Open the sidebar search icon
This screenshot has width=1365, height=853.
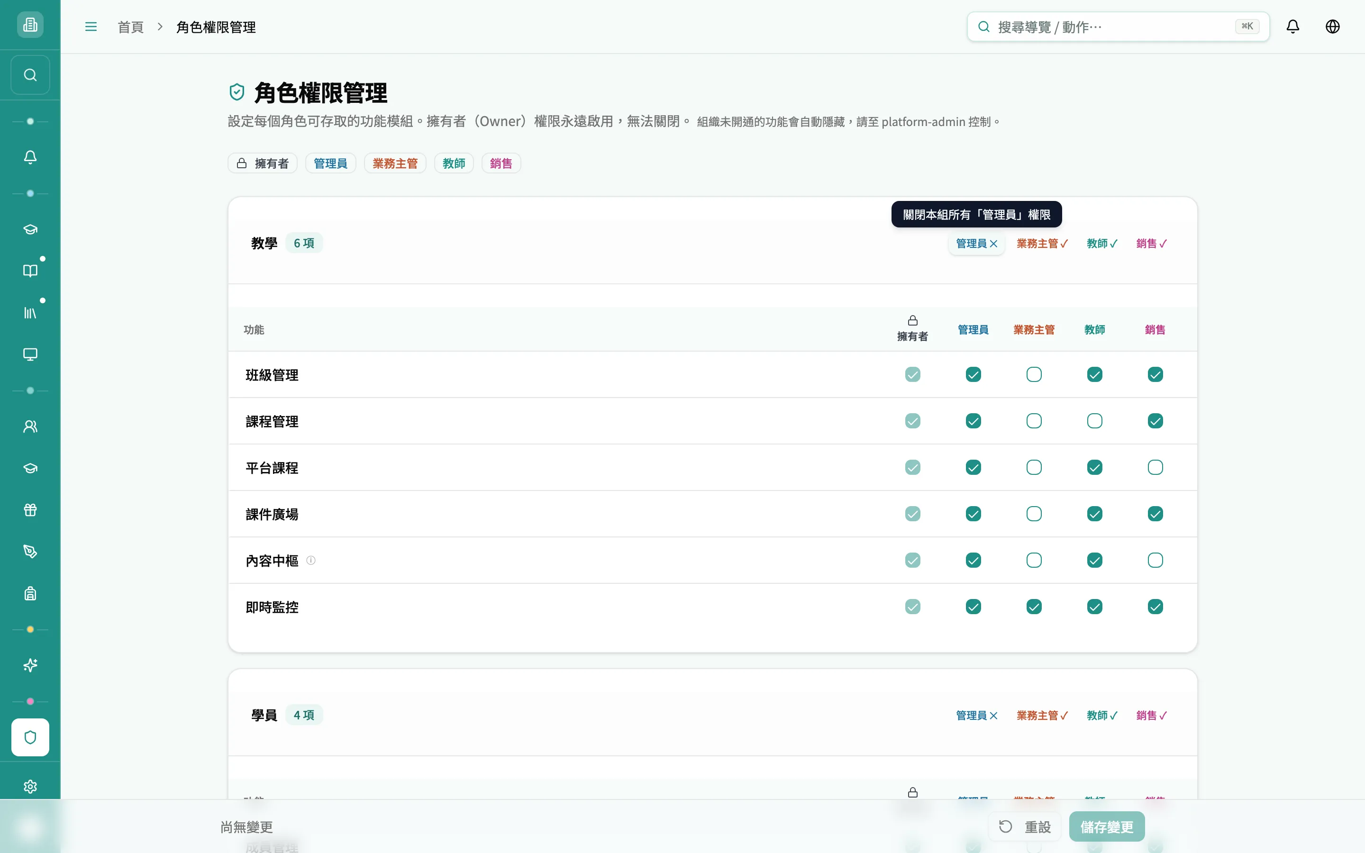tap(30, 75)
